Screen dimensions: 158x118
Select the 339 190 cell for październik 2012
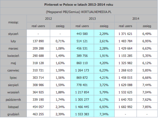click(x=38, y=99)
